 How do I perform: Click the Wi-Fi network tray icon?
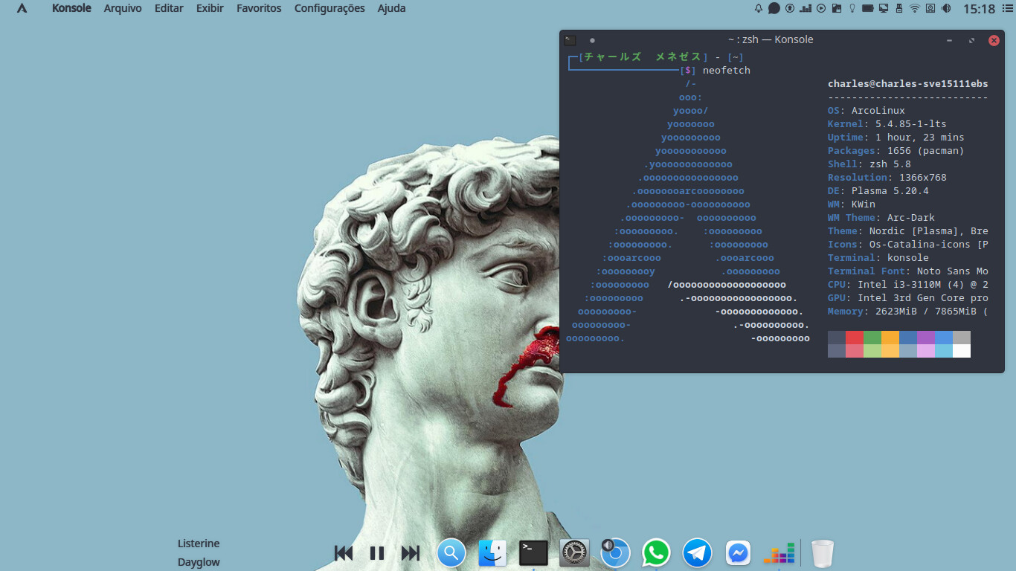(915, 8)
